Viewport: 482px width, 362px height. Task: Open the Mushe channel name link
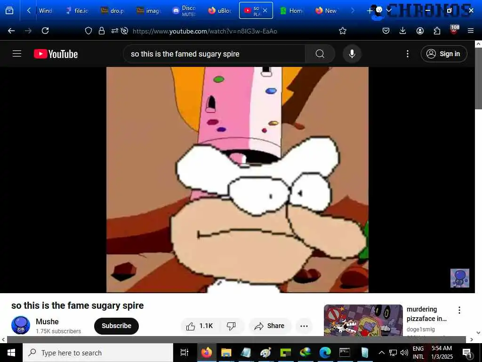click(x=47, y=321)
